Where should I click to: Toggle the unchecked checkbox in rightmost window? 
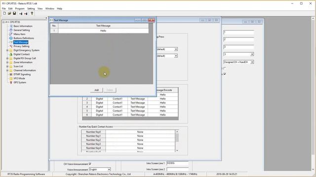pyautogui.click(x=225, y=68)
